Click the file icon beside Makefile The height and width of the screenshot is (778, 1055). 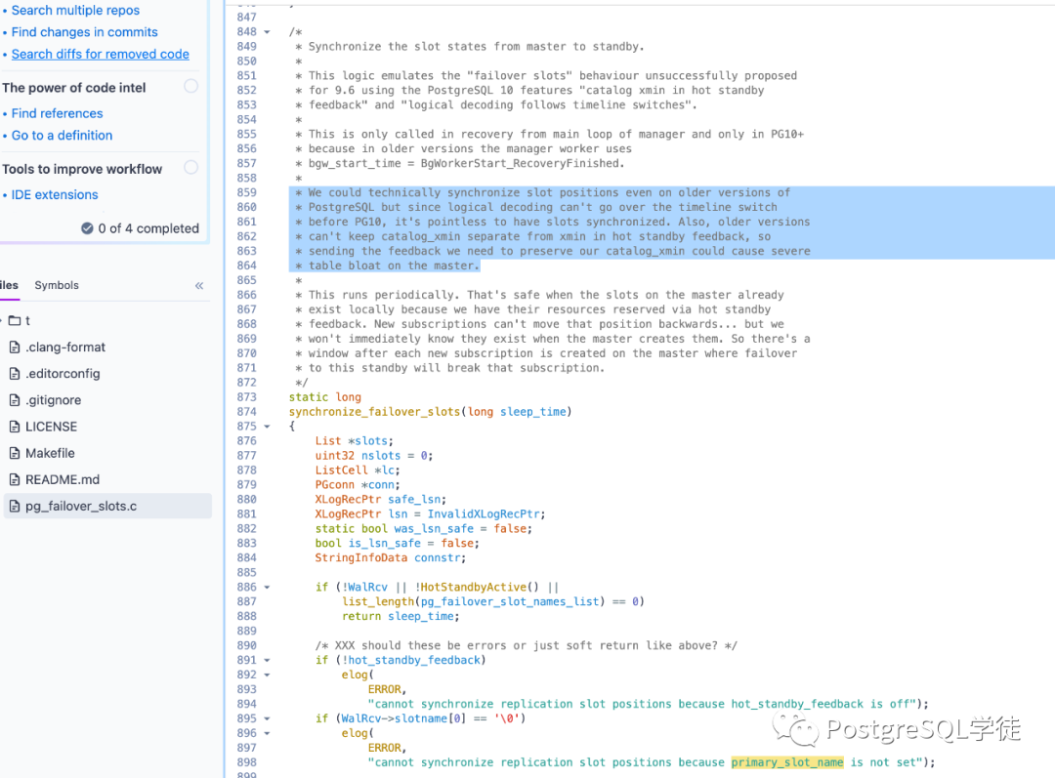coord(14,453)
